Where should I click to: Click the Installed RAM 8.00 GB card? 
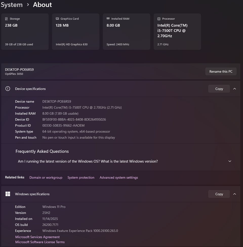coord(126,32)
